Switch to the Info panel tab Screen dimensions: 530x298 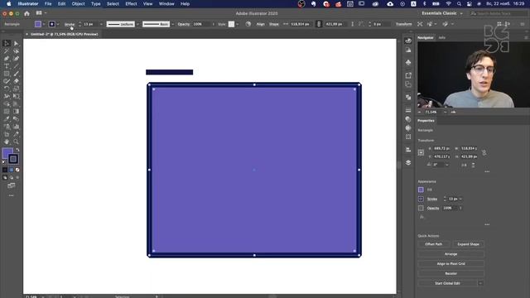[x=441, y=38]
